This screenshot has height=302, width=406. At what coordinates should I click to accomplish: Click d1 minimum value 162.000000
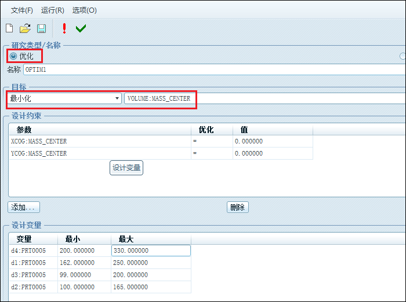coord(84,263)
